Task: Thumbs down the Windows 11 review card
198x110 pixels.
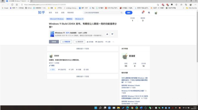Action: pyautogui.click(x=112, y=34)
